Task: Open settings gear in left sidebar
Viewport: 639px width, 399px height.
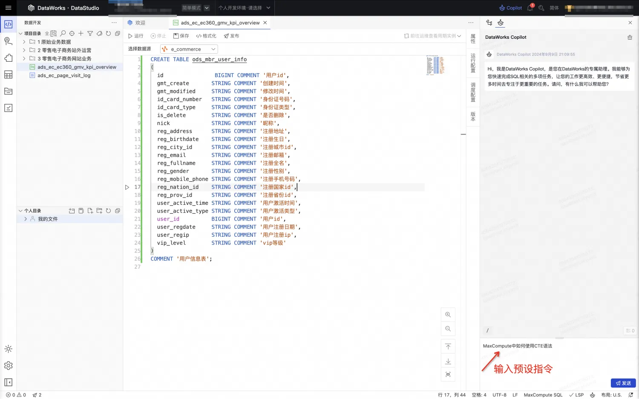Action: [x=8, y=365]
